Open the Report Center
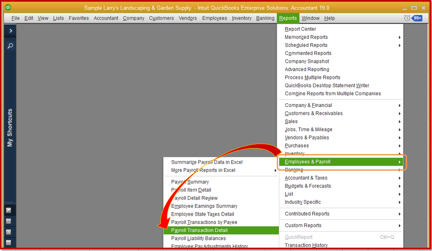 click(x=301, y=29)
